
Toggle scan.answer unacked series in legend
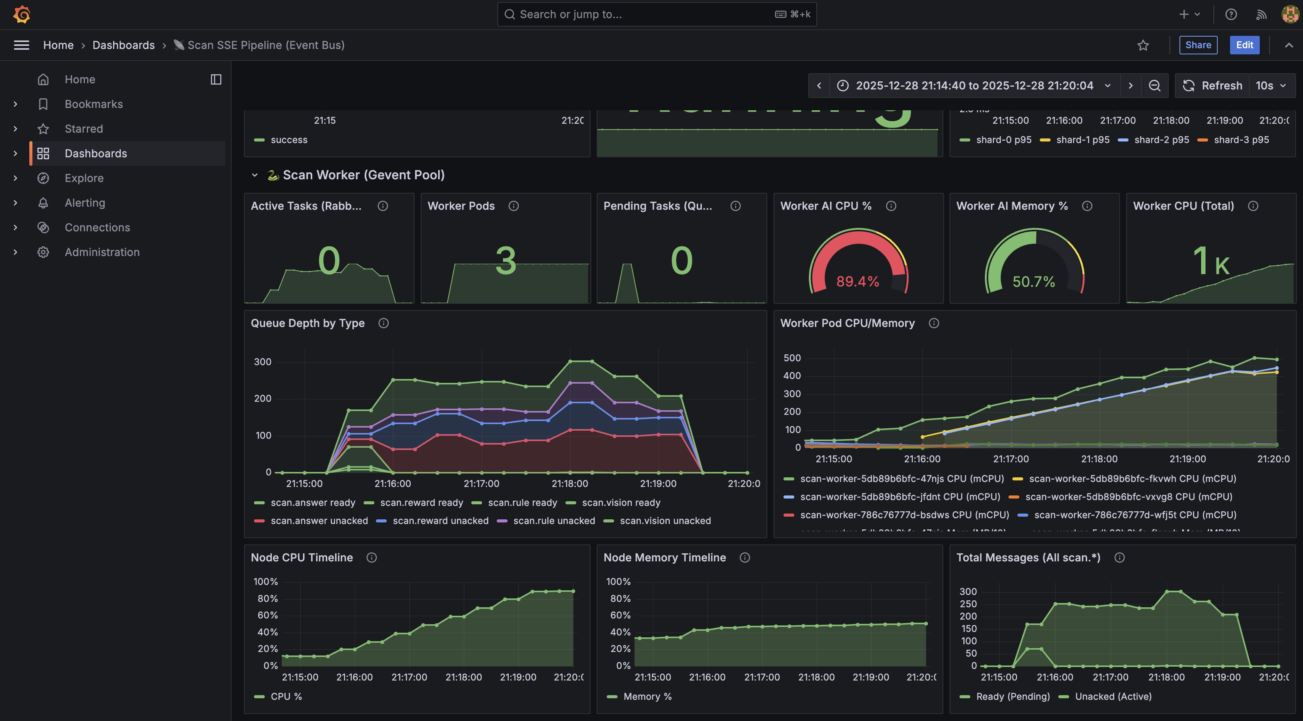click(319, 521)
